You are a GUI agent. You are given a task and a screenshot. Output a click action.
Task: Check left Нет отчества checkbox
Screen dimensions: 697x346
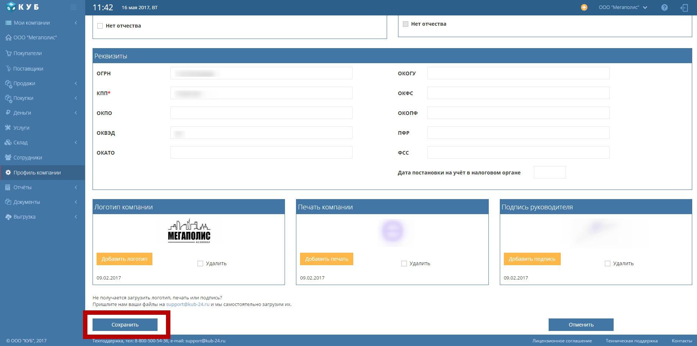[x=100, y=26]
